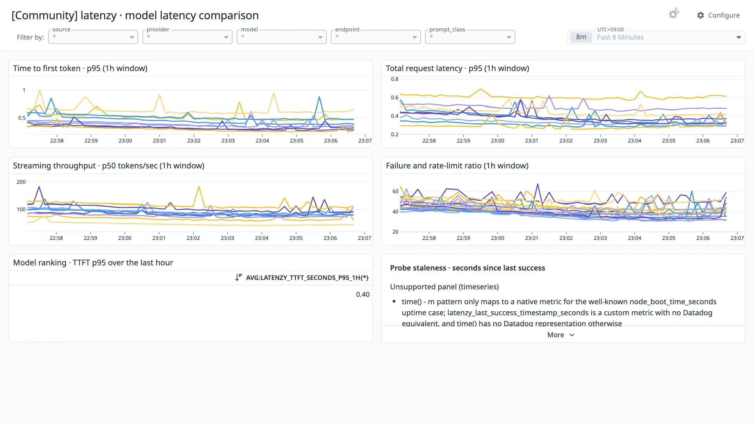Viewport: 754px width, 424px height.
Task: Click the Total request latency panel title
Action: point(458,68)
